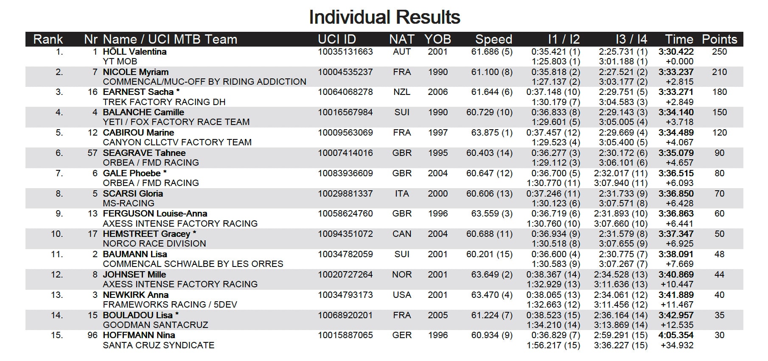Viewport: 768px width, 361px height.
Task: Select UCI ID 10034782059
Action: pos(345,254)
